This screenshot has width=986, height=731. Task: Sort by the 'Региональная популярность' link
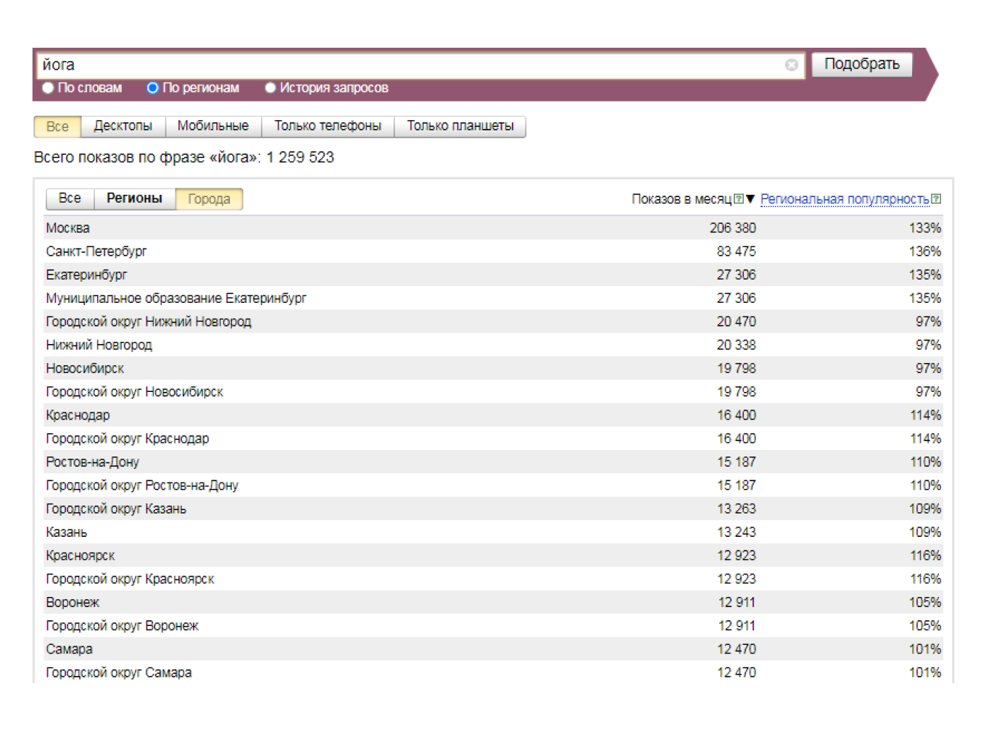844,199
